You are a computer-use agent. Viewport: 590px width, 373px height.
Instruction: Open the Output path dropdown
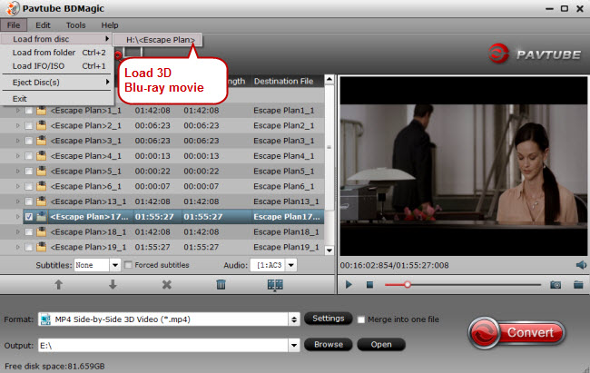point(294,345)
